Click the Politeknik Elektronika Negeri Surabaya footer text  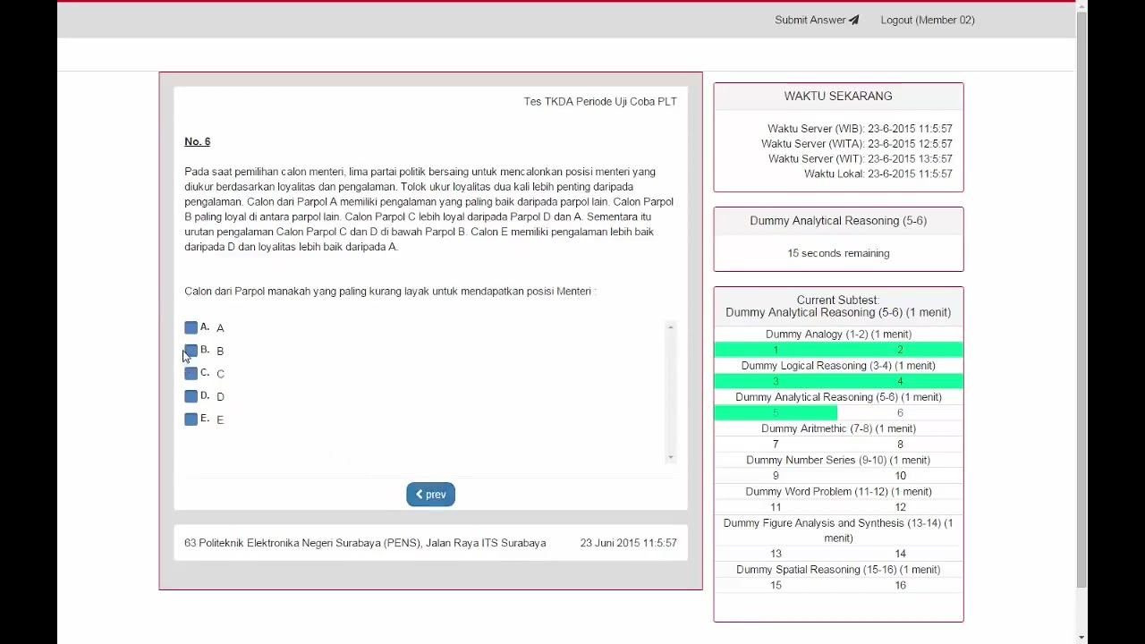[x=365, y=543]
